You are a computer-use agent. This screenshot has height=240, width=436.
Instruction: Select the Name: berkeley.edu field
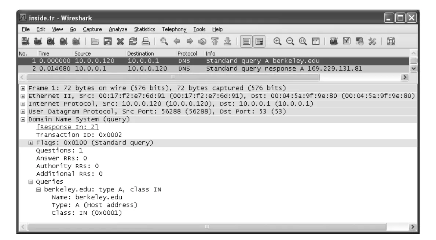pyautogui.click(x=87, y=197)
